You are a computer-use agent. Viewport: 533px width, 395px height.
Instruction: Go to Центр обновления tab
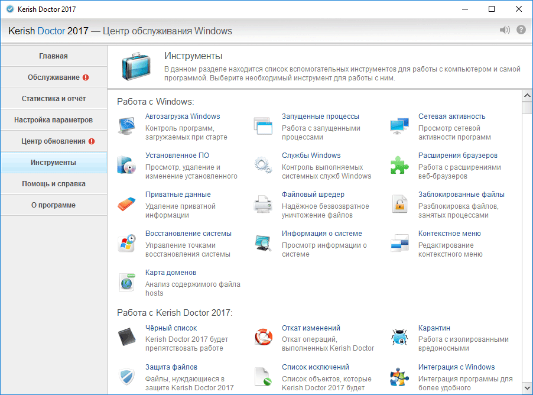[x=54, y=141]
